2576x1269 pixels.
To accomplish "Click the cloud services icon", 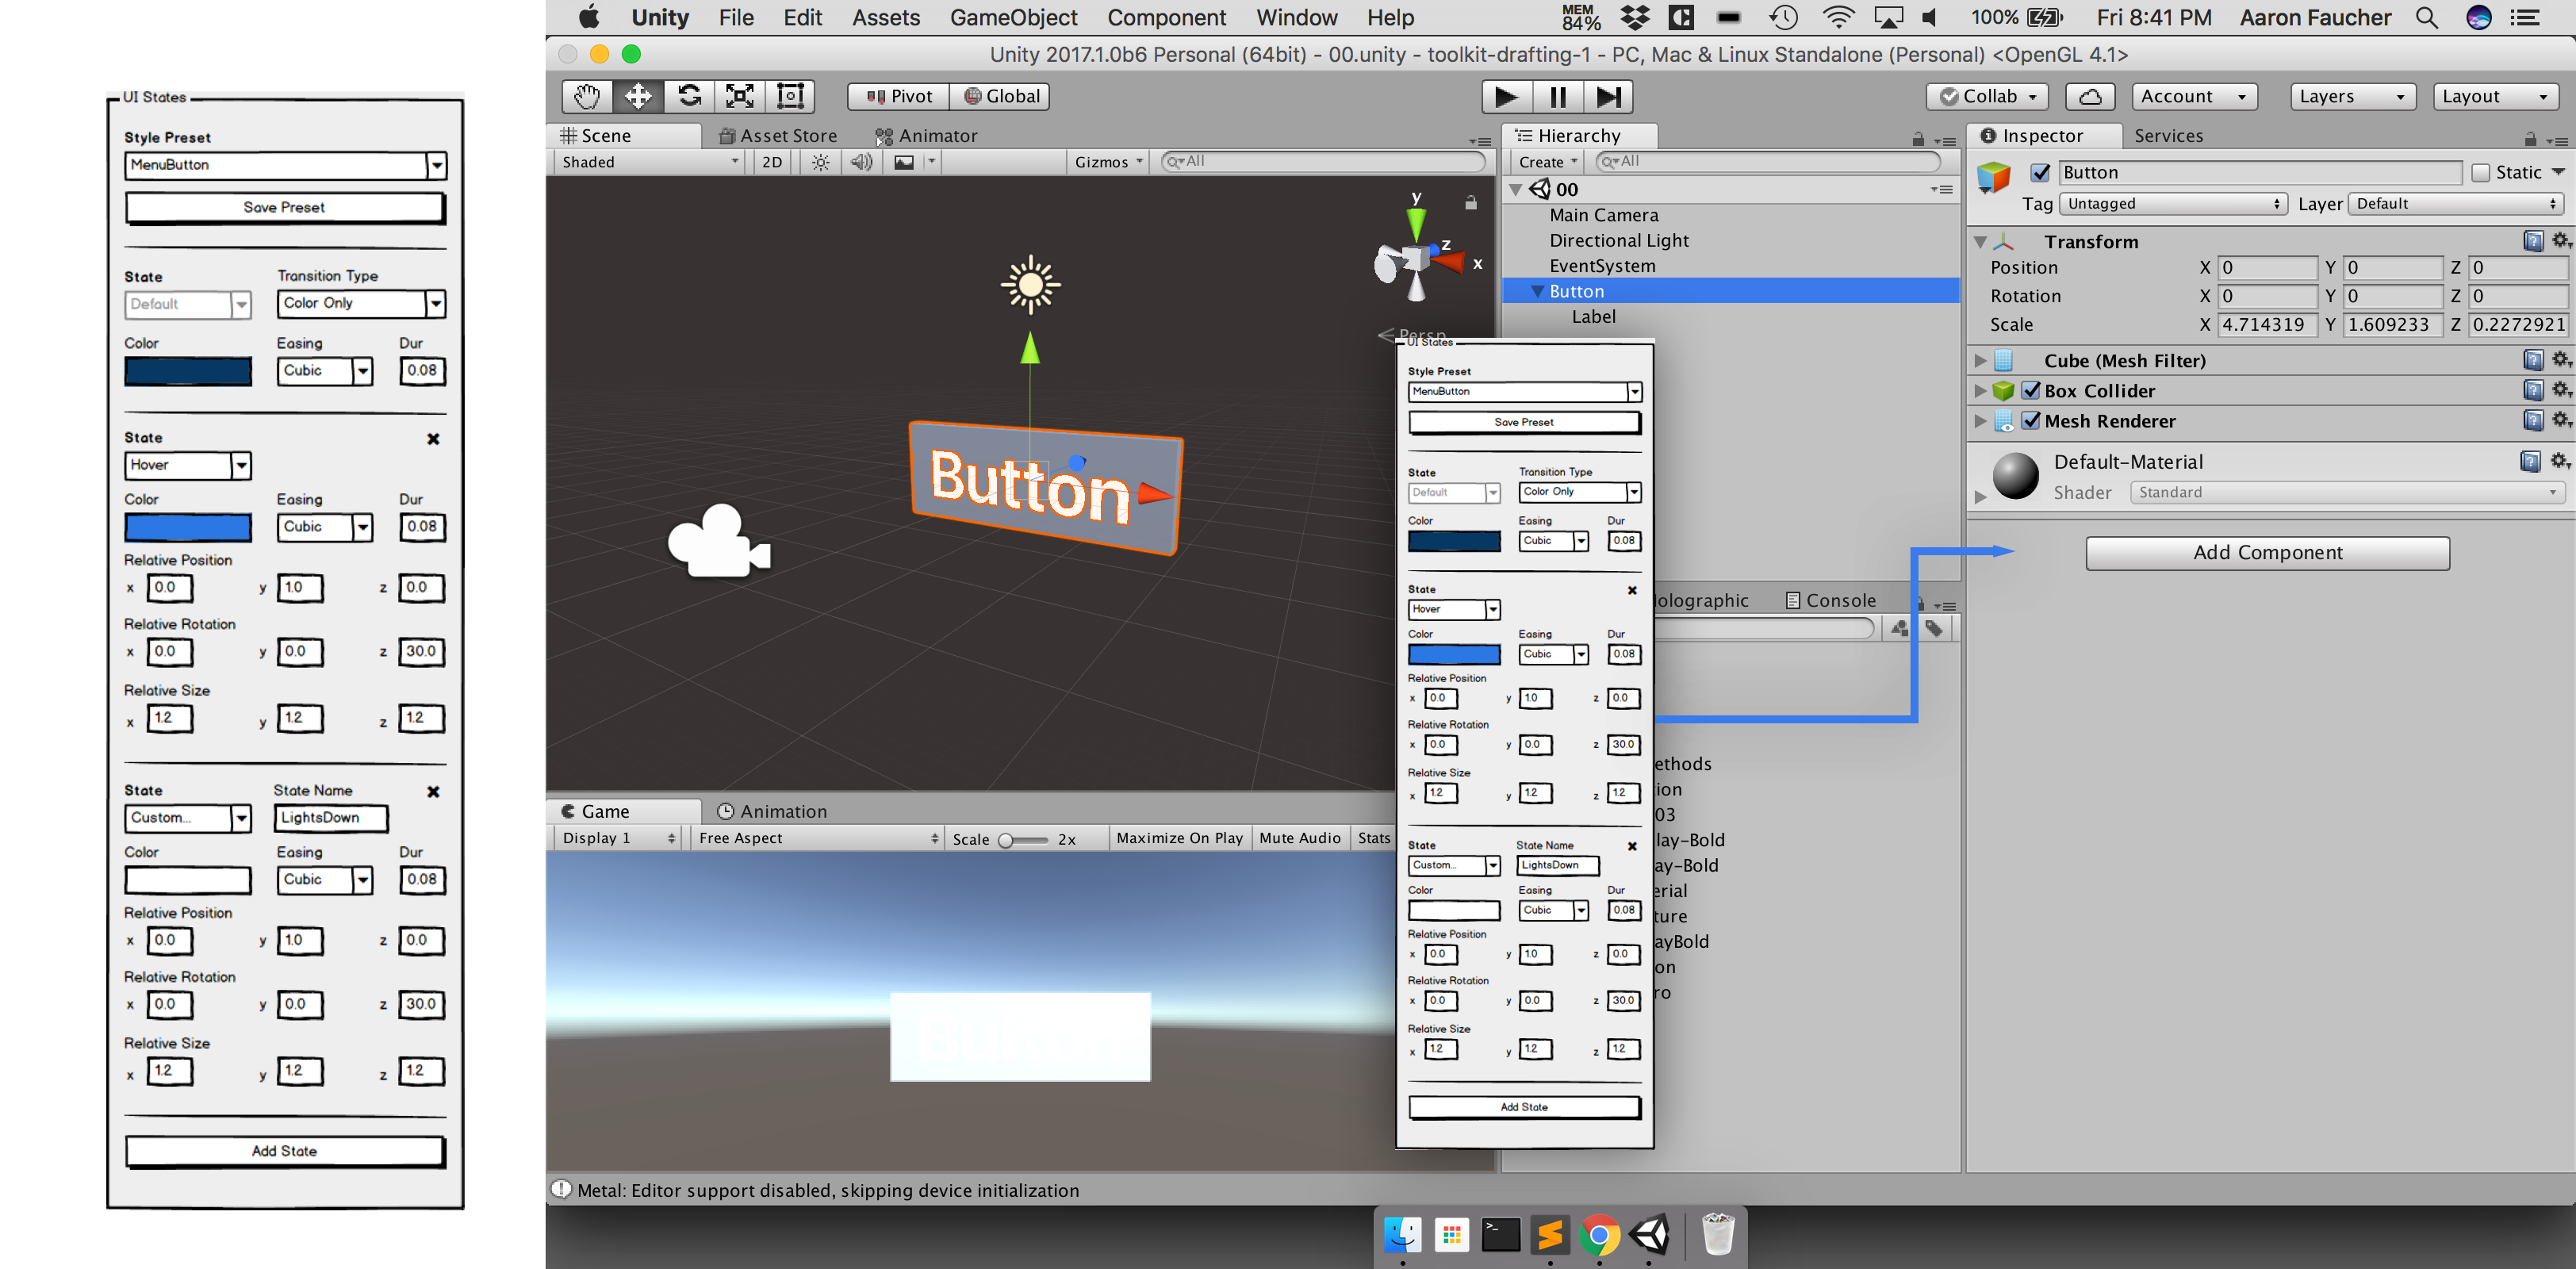I will pyautogui.click(x=2089, y=96).
